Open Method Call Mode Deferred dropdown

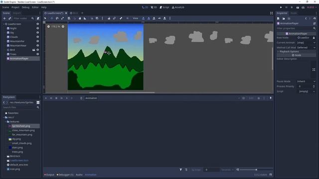306,48
